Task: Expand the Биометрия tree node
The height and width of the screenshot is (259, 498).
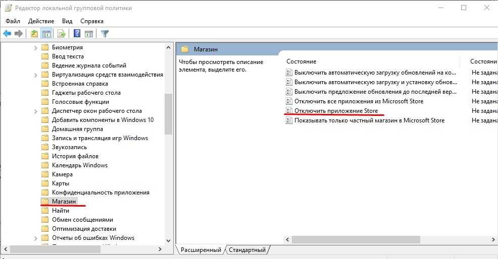Action: coord(35,48)
